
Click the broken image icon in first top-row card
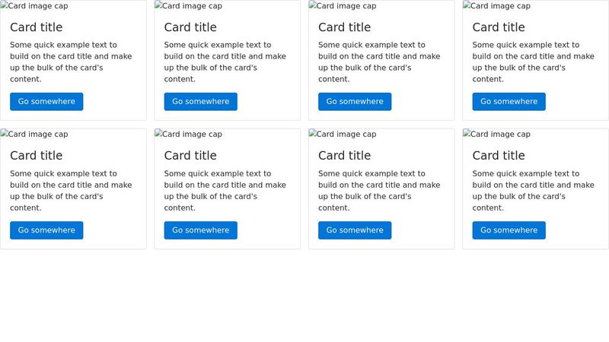4,5
